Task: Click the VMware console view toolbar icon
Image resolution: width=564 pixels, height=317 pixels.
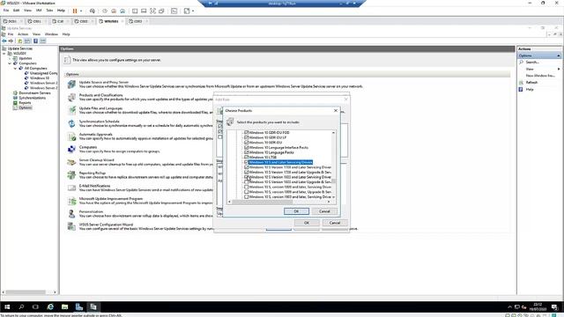Action: pyautogui.click(x=174, y=11)
